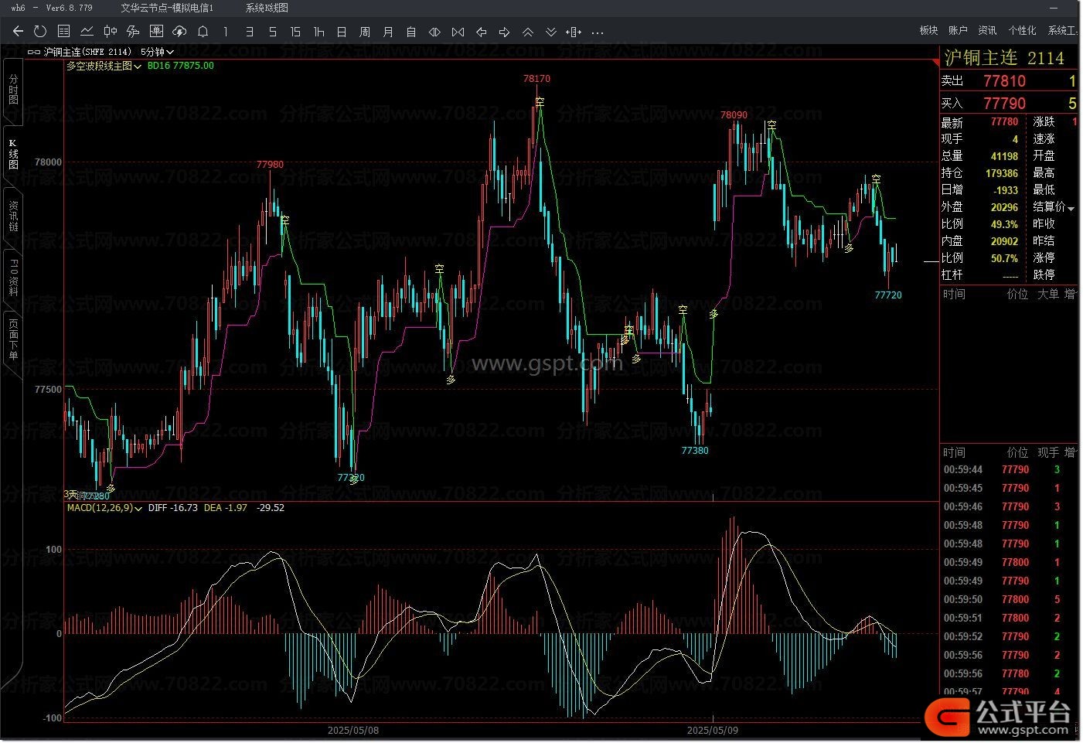This screenshot has height=743, width=1083.
Task: Click the 沪铜主连(SHFE 2114) chart label
Action: [87, 52]
